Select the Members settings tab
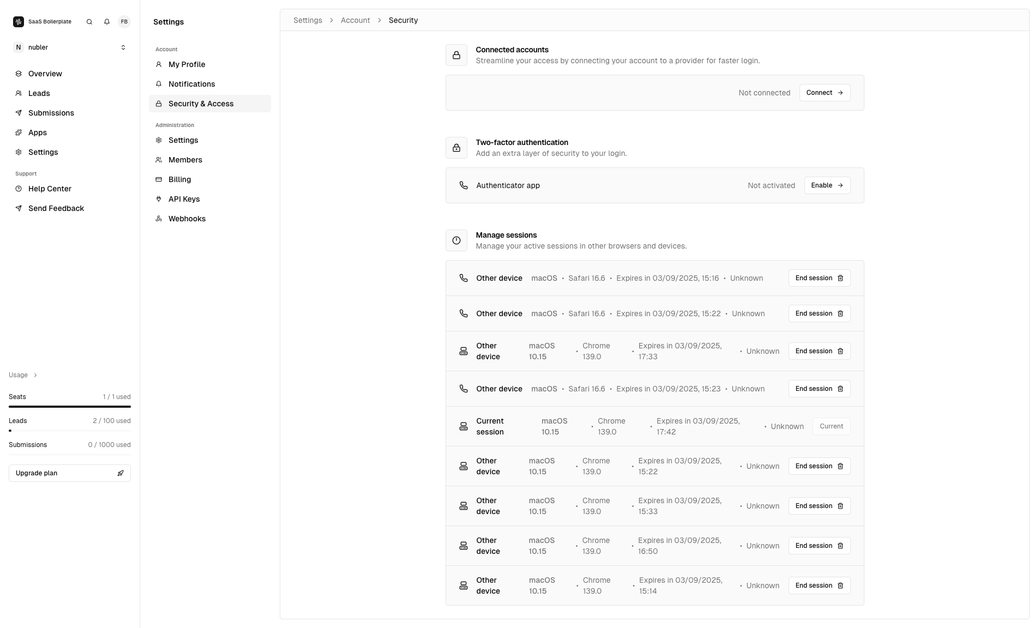The width and height of the screenshot is (1034, 628). 185,160
